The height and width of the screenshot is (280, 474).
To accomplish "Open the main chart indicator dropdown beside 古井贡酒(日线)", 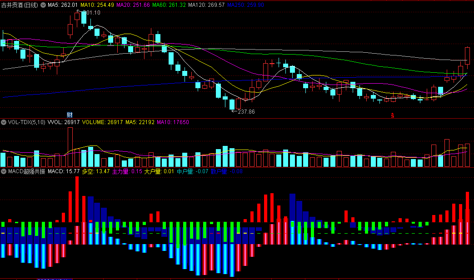I will click(x=43, y=5).
